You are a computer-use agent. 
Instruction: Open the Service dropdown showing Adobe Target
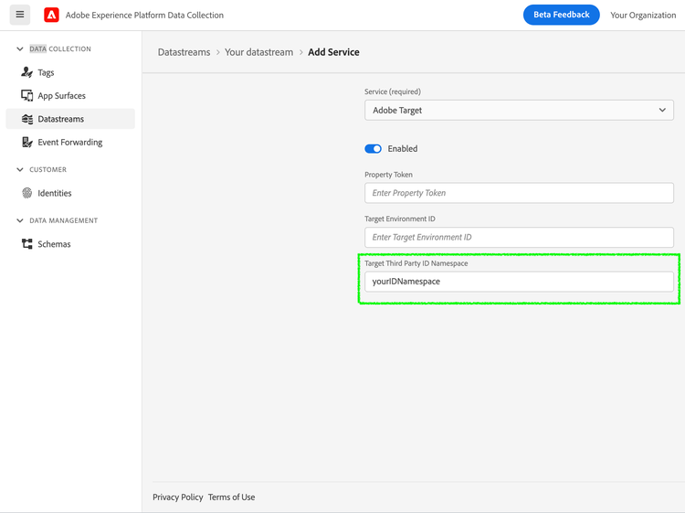click(519, 111)
